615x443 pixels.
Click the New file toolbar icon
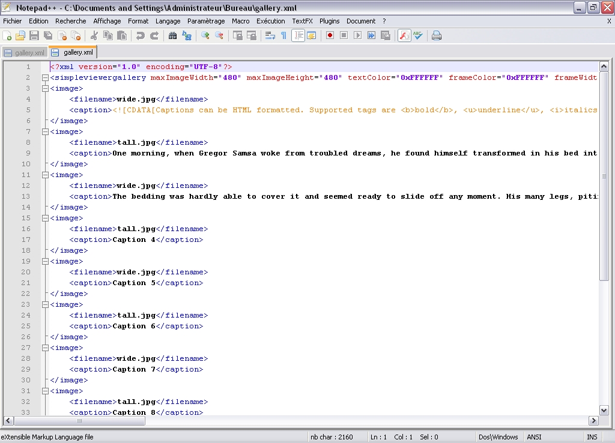[x=7, y=36]
